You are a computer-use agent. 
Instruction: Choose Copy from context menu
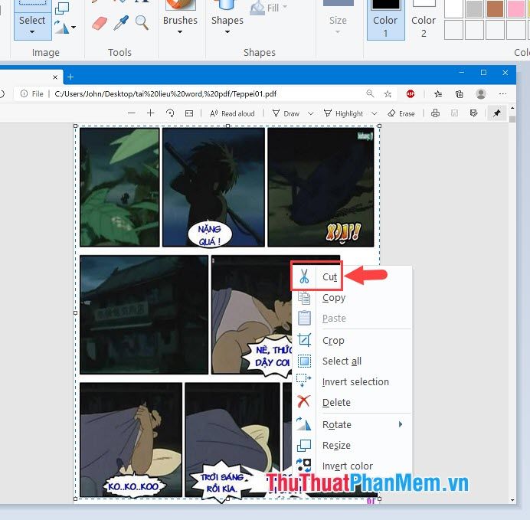352,298
